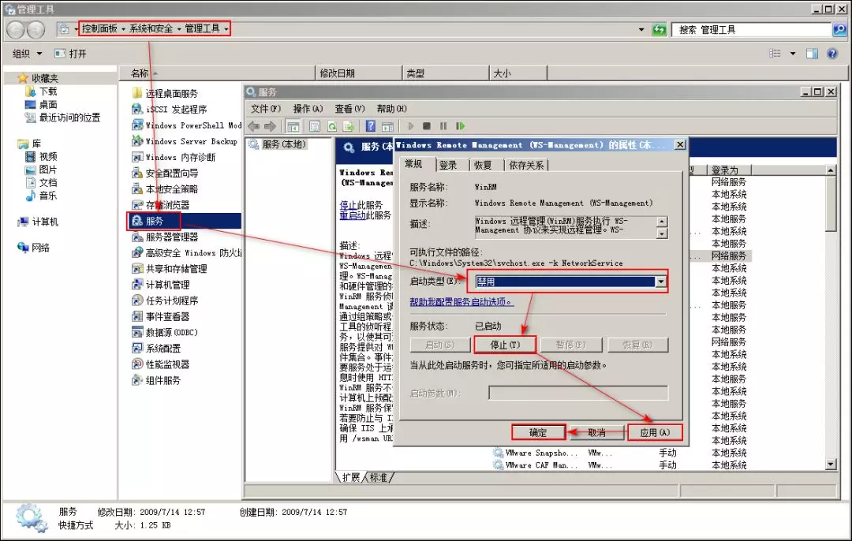Open Task Scheduler (任务计划程序) shortcut
Viewport: 852px width, 541px height.
(171, 300)
